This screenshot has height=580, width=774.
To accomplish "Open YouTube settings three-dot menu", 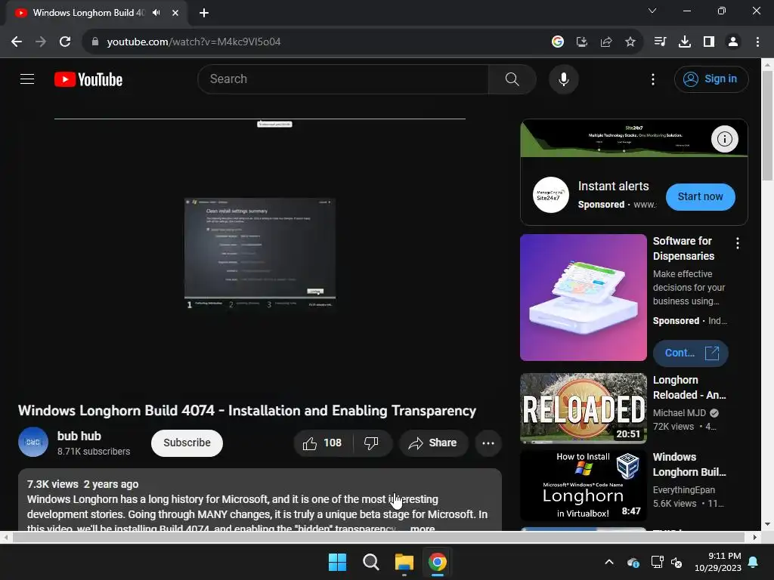I will click(x=652, y=79).
